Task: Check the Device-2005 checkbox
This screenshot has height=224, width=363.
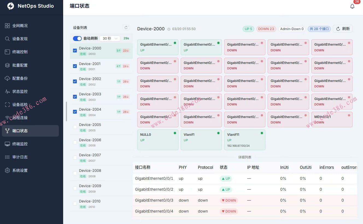Action: point(75,127)
